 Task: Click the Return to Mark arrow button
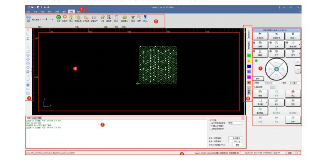(276, 36)
